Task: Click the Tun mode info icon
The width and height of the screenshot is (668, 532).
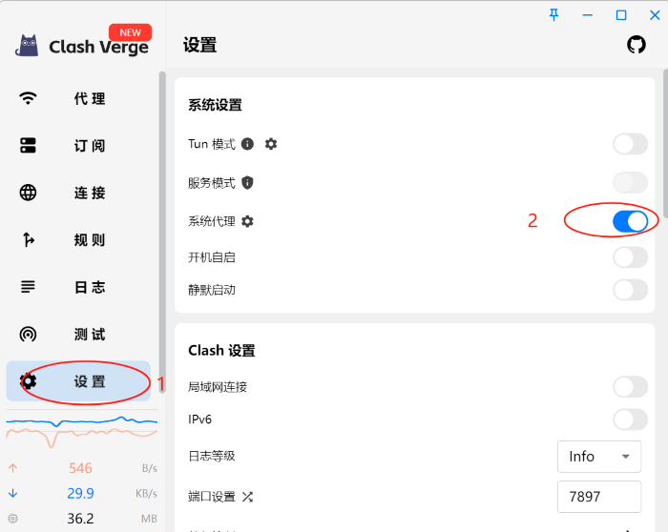Action: pos(247,144)
